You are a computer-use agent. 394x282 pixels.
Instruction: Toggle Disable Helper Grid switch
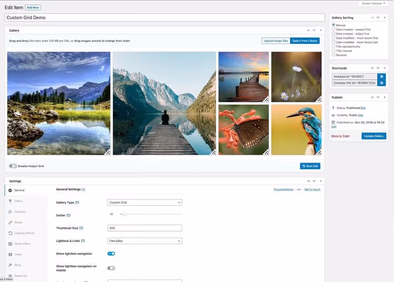coord(13,166)
